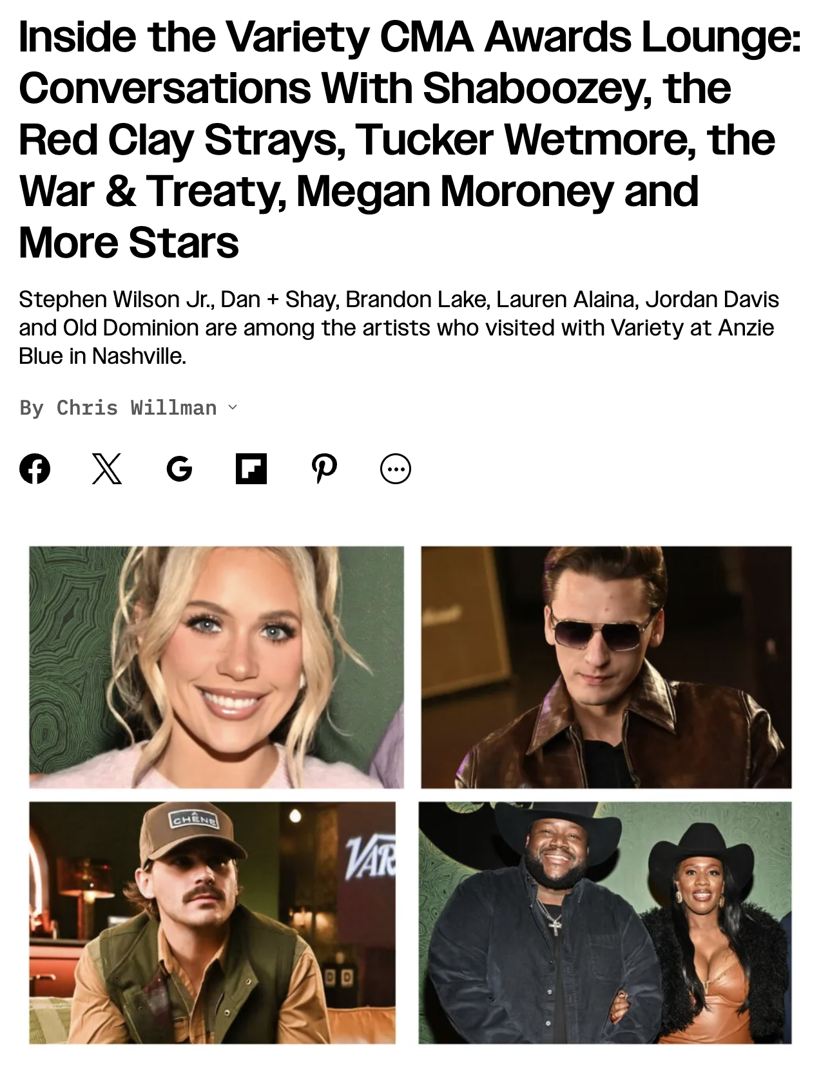Click the Variety CMA Awards Lounge headline
821x1074 pixels.
(410, 139)
